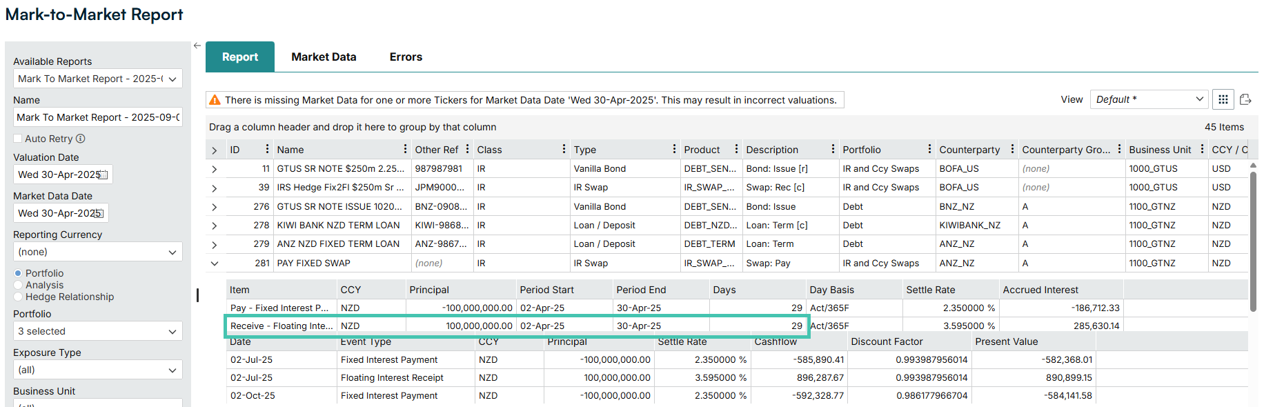Viewport: 1264px width, 407px height.
Task: Open the Portfolio '3 selected' dropdown
Action: [x=98, y=331]
